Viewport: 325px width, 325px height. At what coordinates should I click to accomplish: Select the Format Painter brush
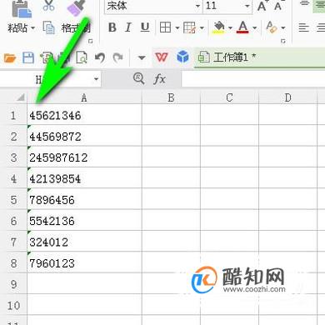(x=76, y=7)
